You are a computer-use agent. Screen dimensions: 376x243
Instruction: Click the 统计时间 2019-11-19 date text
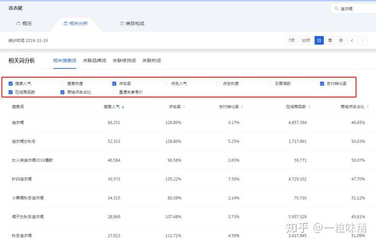point(28,41)
